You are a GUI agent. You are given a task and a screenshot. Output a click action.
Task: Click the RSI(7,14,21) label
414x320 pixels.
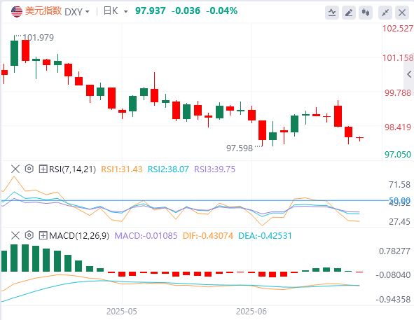[72, 169]
